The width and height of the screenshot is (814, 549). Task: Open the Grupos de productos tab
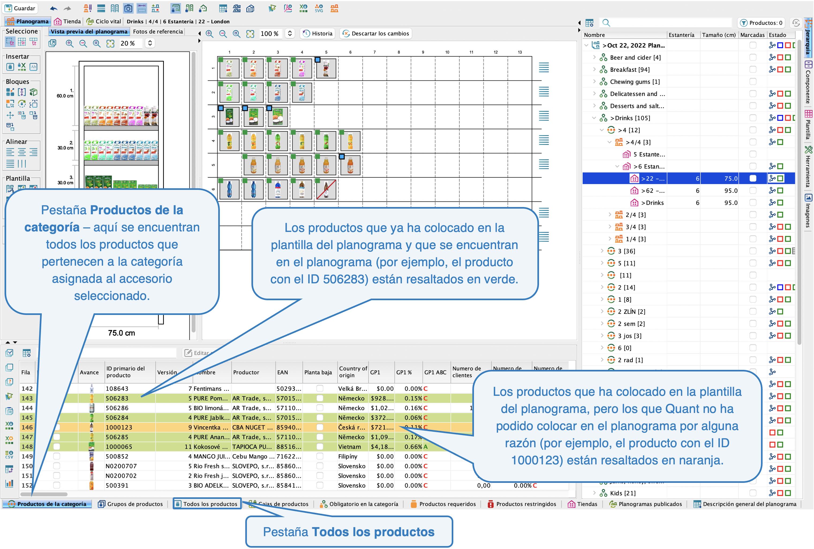coord(130,504)
